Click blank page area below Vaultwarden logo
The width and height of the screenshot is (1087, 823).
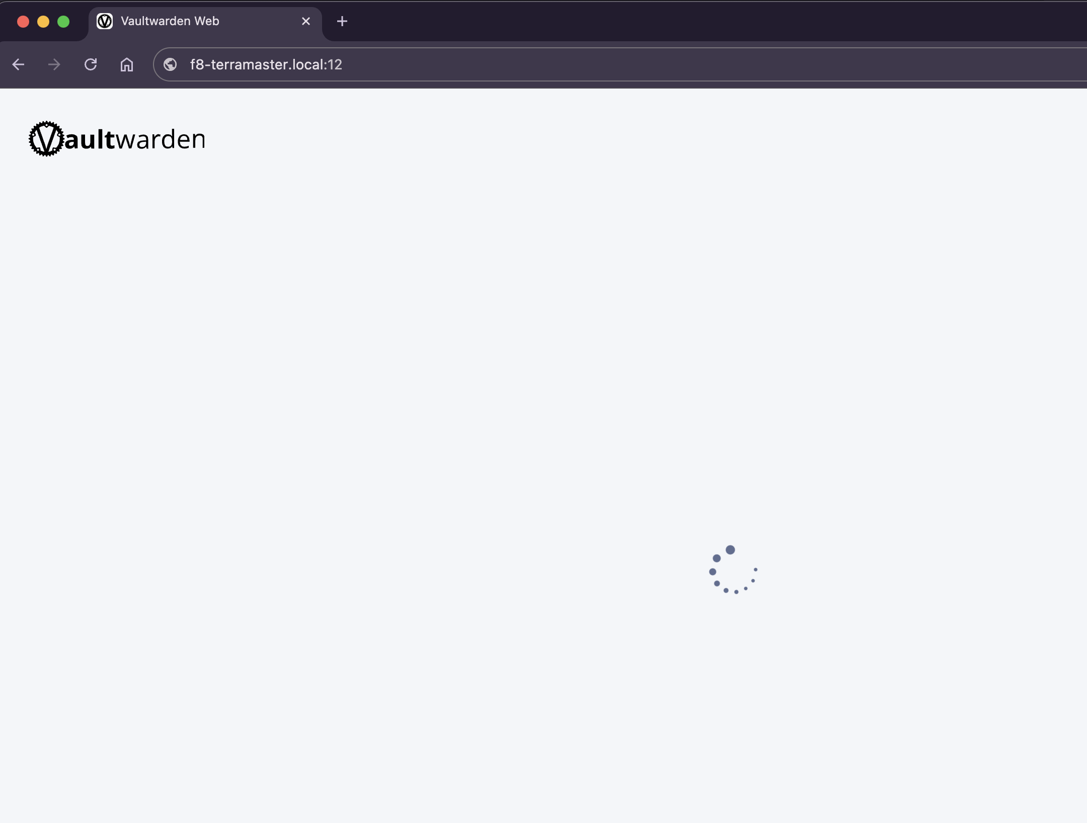point(352,352)
